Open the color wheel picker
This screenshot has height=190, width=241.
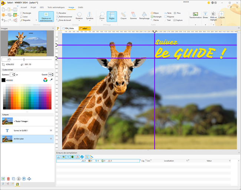pyautogui.click(x=45, y=80)
